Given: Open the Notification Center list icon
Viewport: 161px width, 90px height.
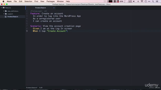Looking at the screenshot, I should click(157, 1).
